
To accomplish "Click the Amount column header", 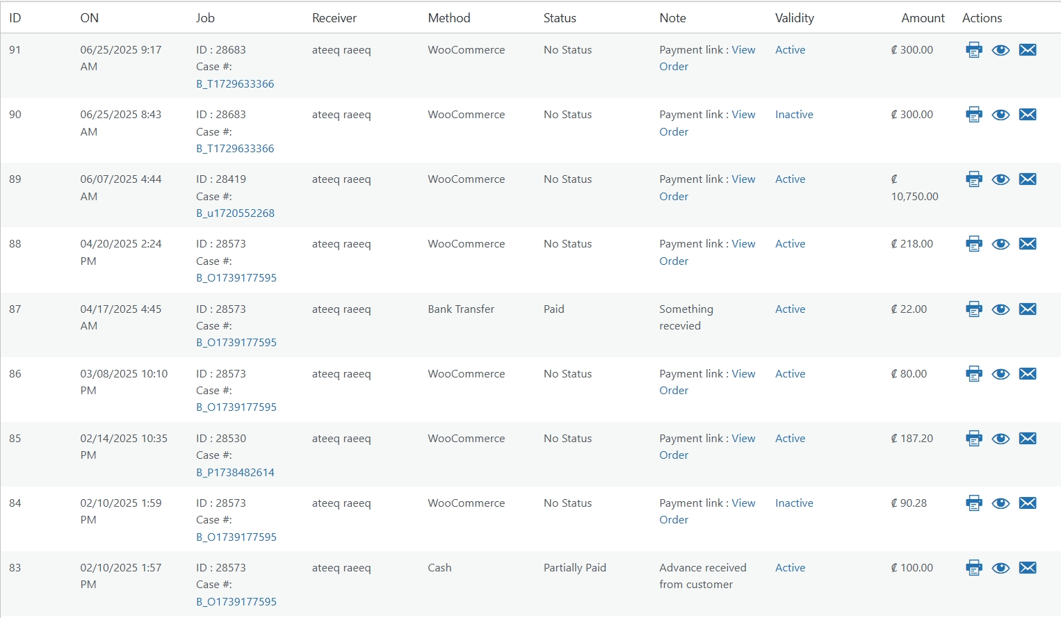I will click(x=923, y=18).
